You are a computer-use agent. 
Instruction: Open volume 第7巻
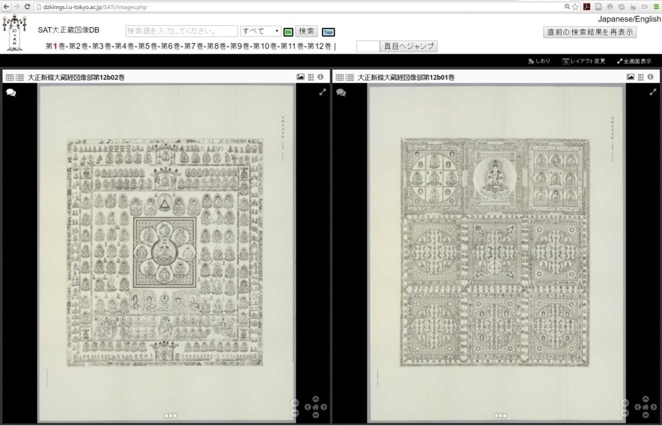pyautogui.click(x=193, y=47)
